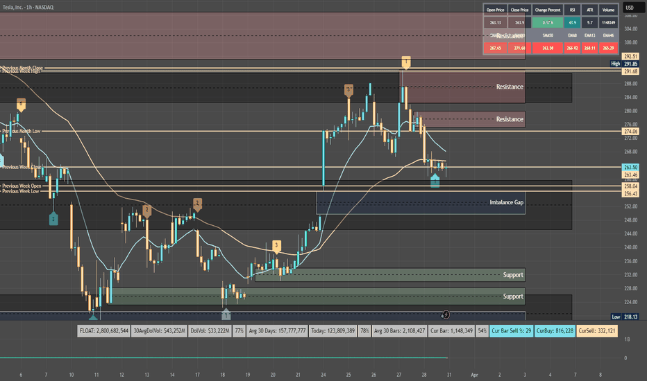
Task: Click the Apr label on the date axis
Action: tap(475, 375)
